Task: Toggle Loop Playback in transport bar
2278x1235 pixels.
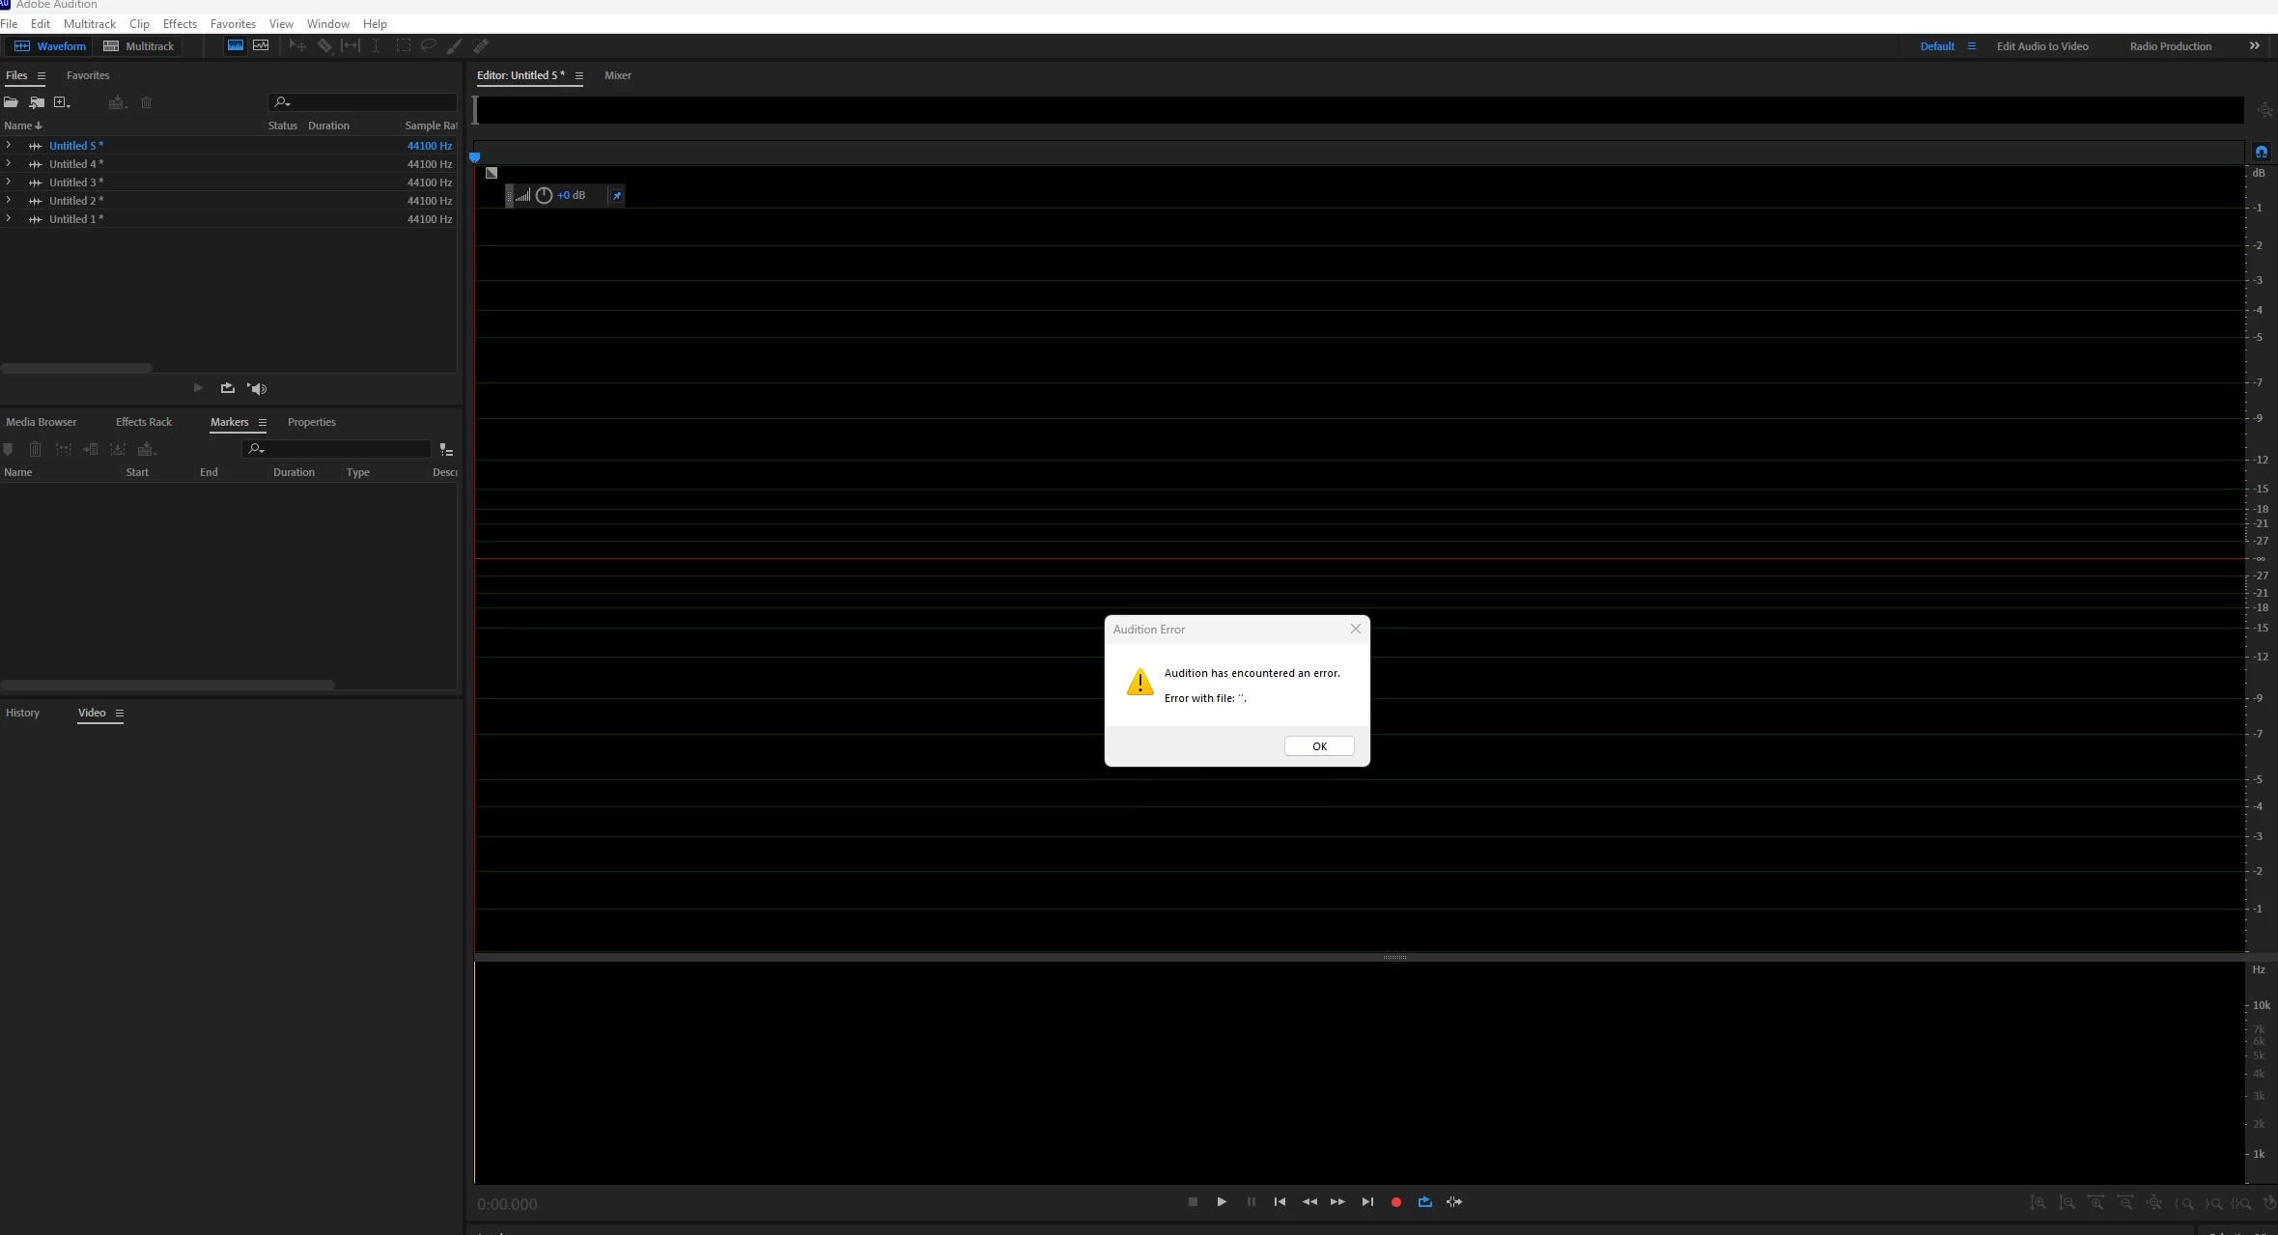Action: click(x=1424, y=1202)
